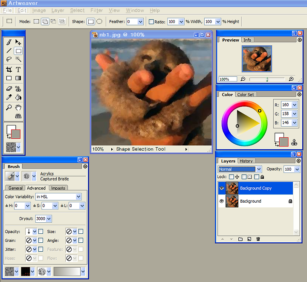Swap foreground and background colors in toolbox
This screenshot has height=282, width=307.
click(x=9, y=137)
